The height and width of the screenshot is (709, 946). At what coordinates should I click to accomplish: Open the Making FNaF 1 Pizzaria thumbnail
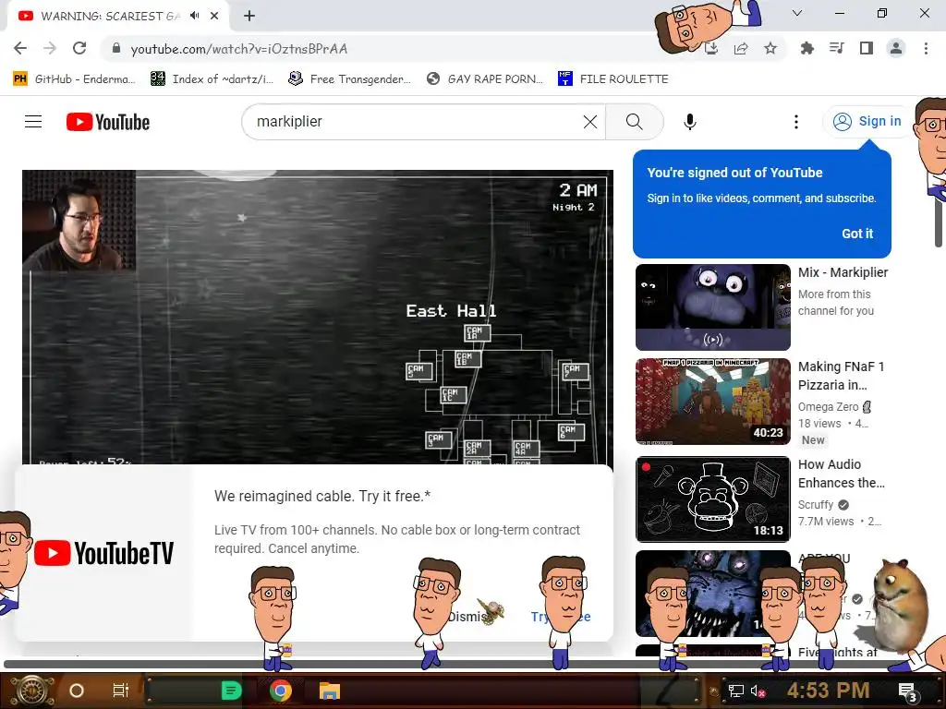click(713, 402)
